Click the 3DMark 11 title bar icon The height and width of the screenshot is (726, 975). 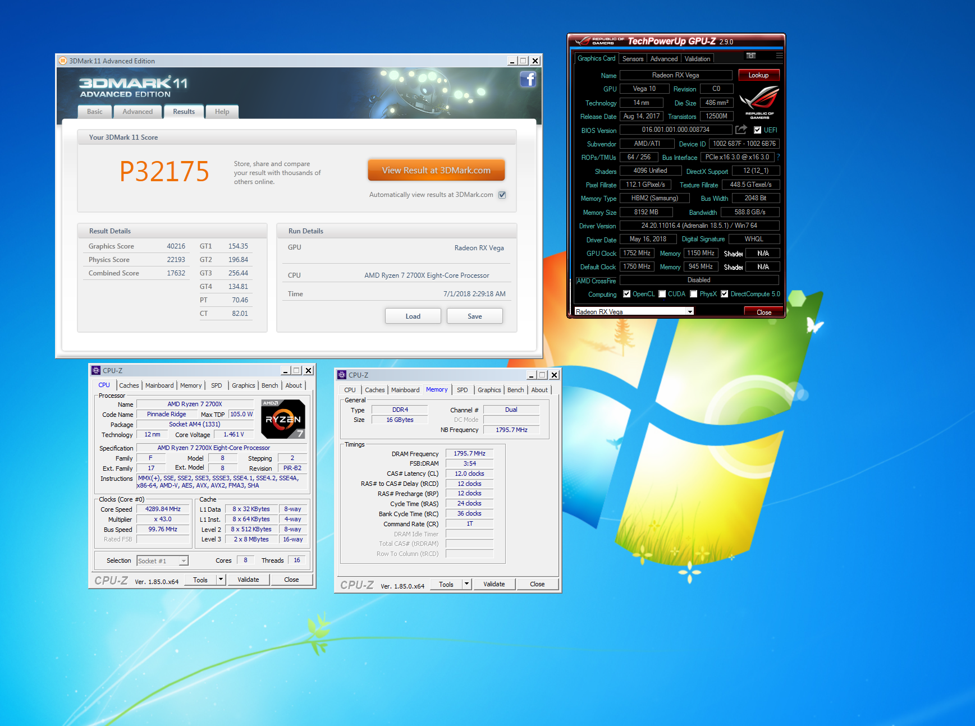[63, 61]
